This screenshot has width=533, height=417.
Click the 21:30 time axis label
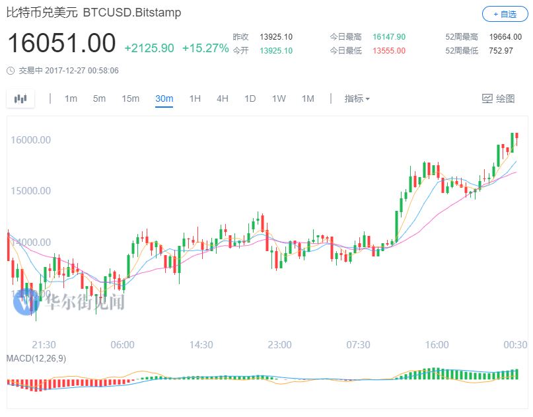pos(44,345)
